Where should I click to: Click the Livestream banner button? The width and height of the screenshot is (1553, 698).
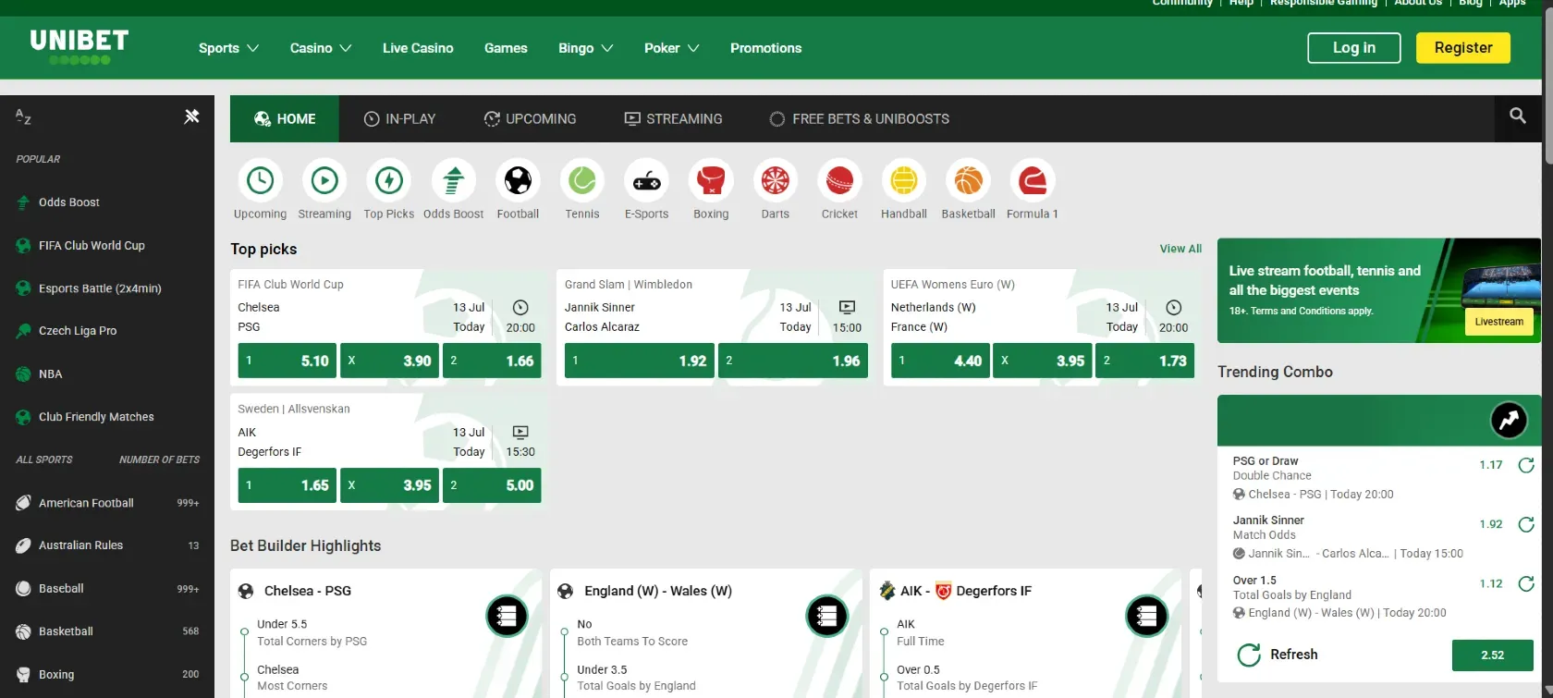(x=1498, y=322)
